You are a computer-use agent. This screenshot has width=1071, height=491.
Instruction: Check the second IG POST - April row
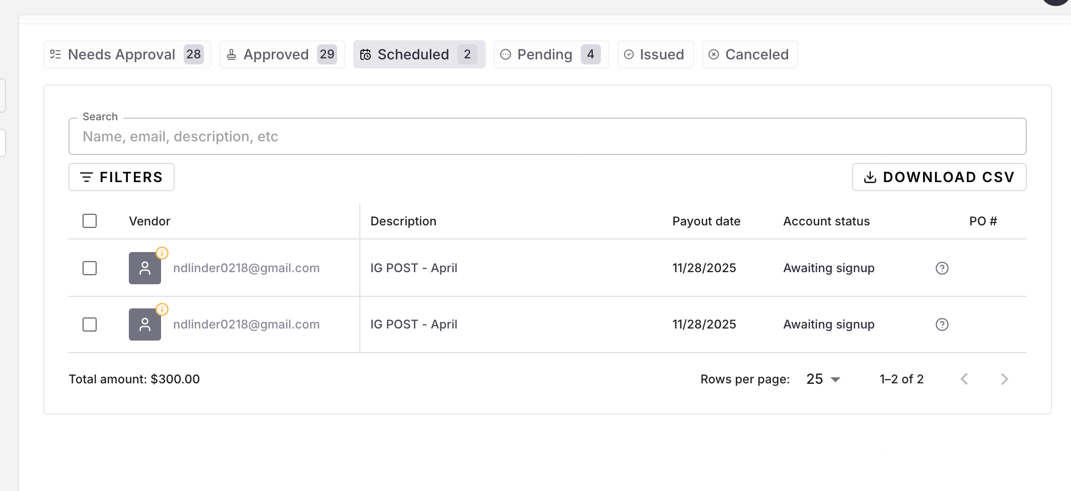pos(90,324)
